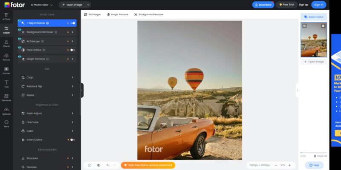Toggle the 1-Tap Enhance switch
Image resolution: width=341 pixels, height=170 pixels.
pos(73,23)
